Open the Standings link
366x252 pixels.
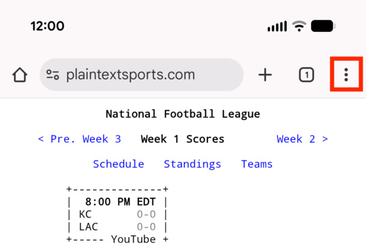tap(192, 164)
